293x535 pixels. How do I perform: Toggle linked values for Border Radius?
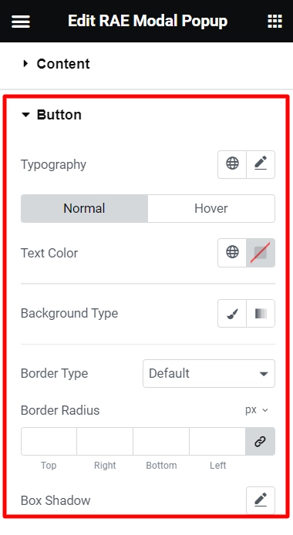261,441
